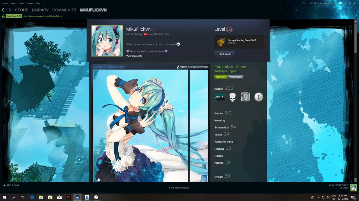The width and height of the screenshot is (359, 201).
Task: Open the Action Center notifications icon
Action: pyautogui.click(x=353, y=197)
